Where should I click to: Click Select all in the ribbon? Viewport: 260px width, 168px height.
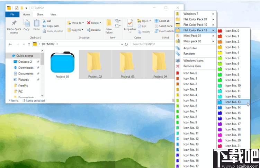click(x=162, y=21)
